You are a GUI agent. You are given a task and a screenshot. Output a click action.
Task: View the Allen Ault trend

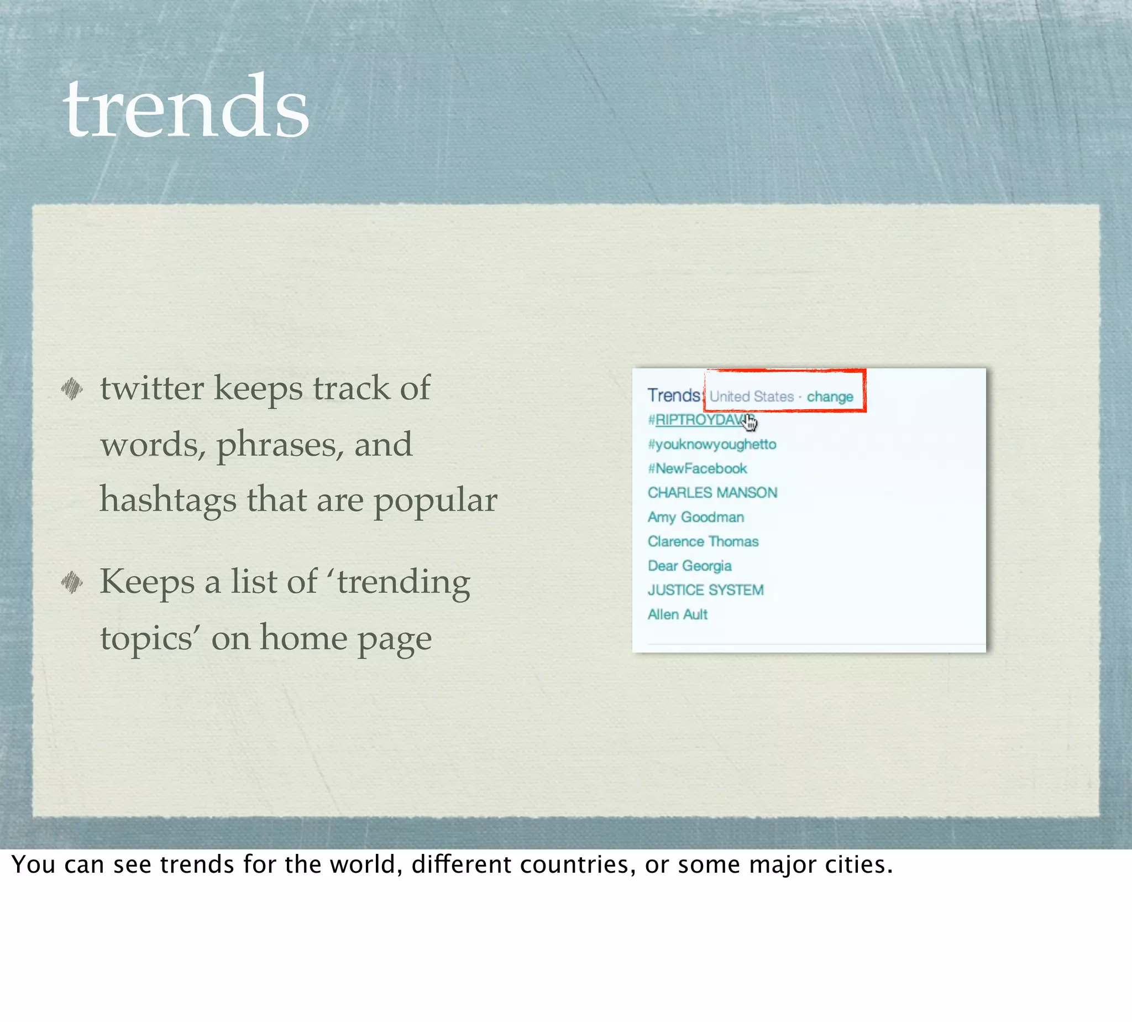coord(678,614)
